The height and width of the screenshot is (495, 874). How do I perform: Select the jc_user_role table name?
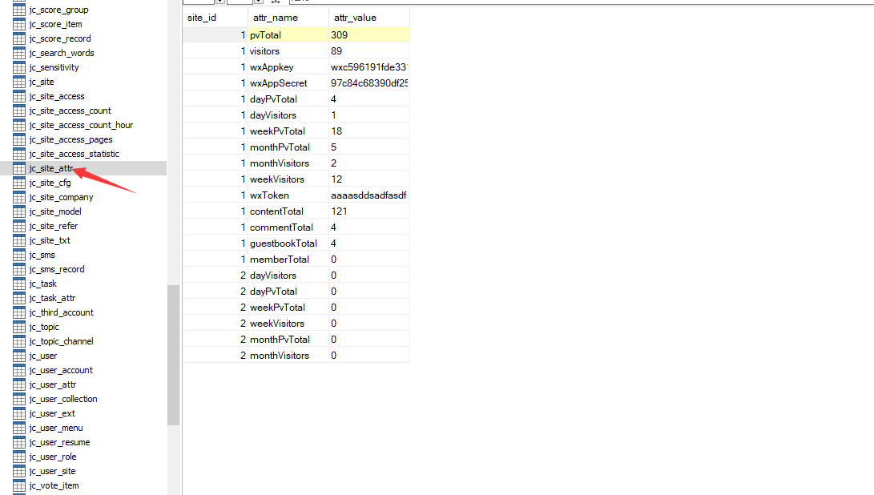(52, 457)
